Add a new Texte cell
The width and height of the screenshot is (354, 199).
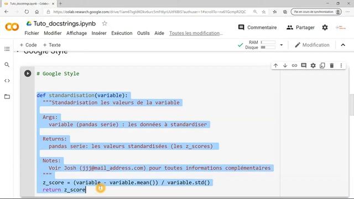click(x=51, y=45)
